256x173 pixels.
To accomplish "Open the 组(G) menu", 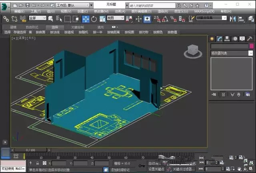I will pos(51,12).
